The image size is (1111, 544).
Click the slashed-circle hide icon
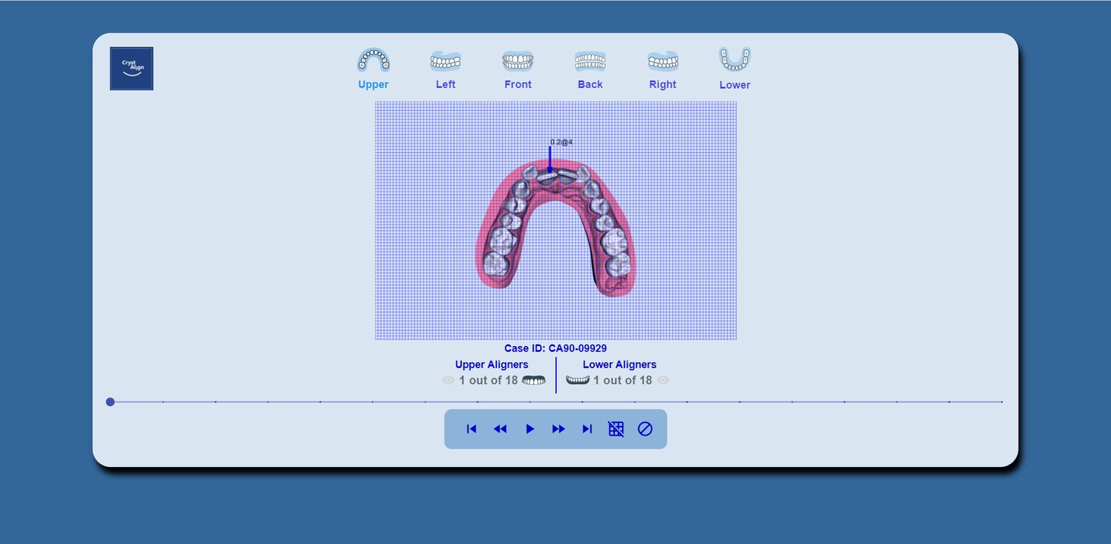click(645, 429)
